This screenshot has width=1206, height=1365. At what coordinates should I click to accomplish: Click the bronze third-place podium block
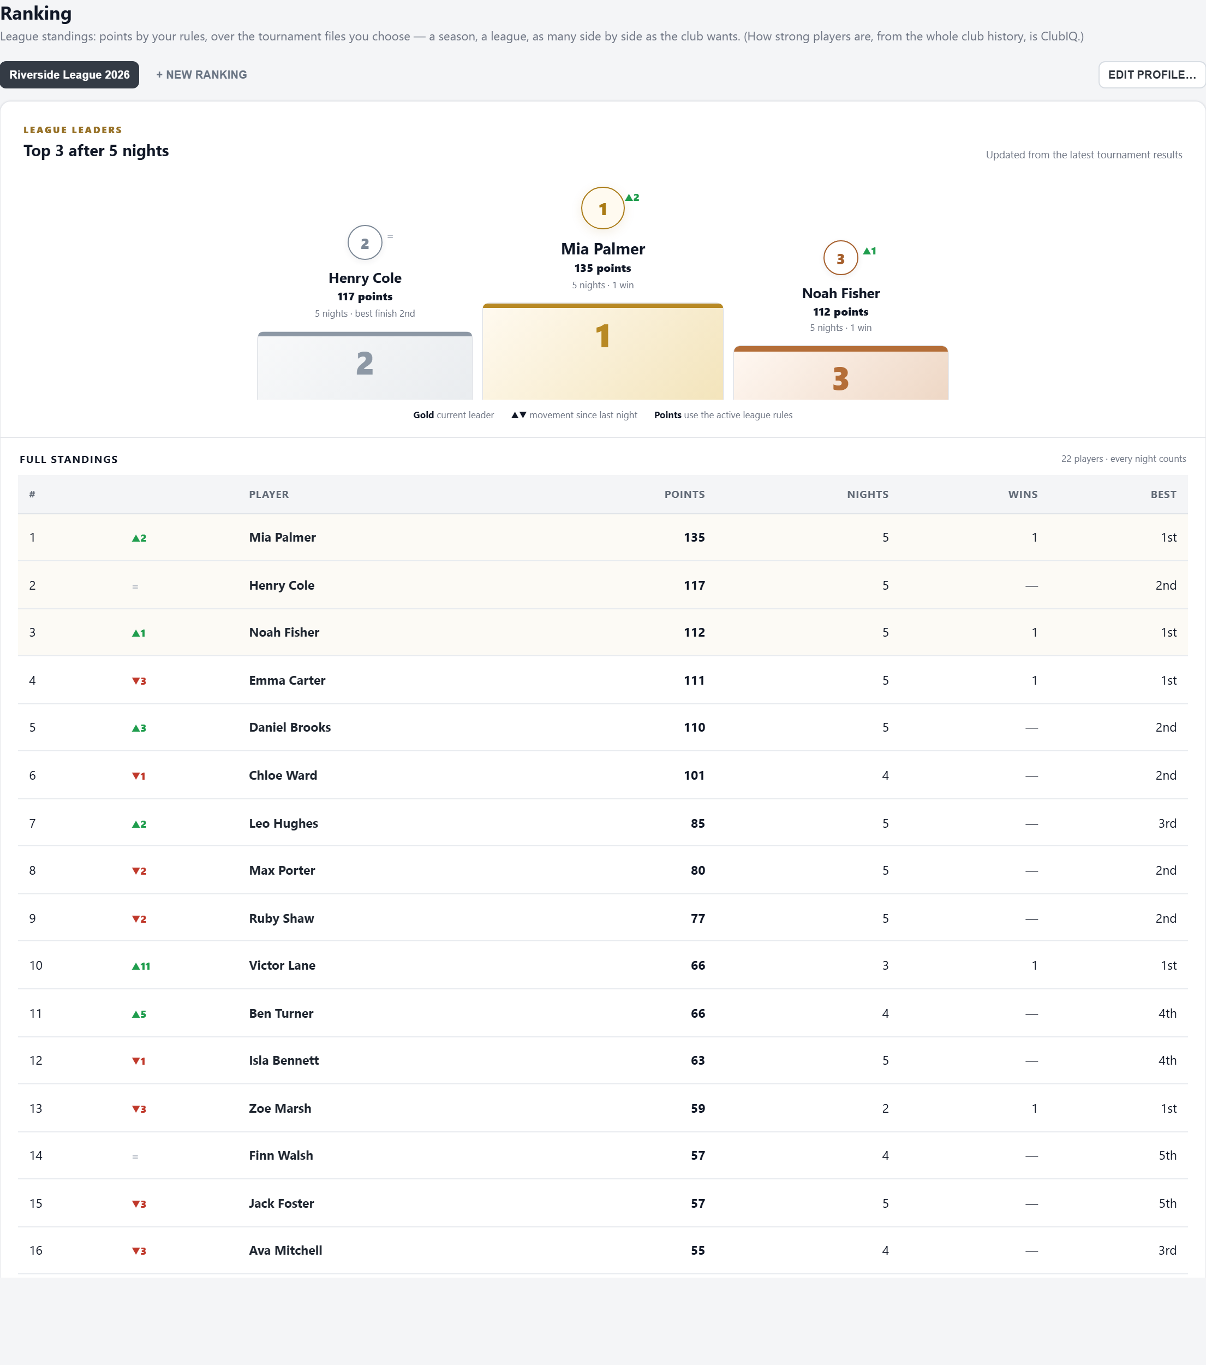[841, 373]
